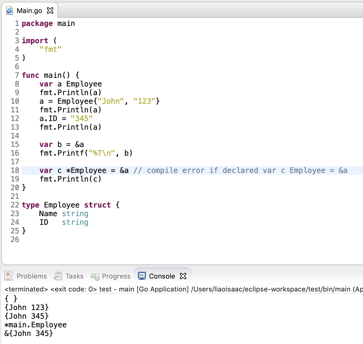The image size is (363, 344).
Task: Open the Tasks tab label
Action: pos(75,276)
